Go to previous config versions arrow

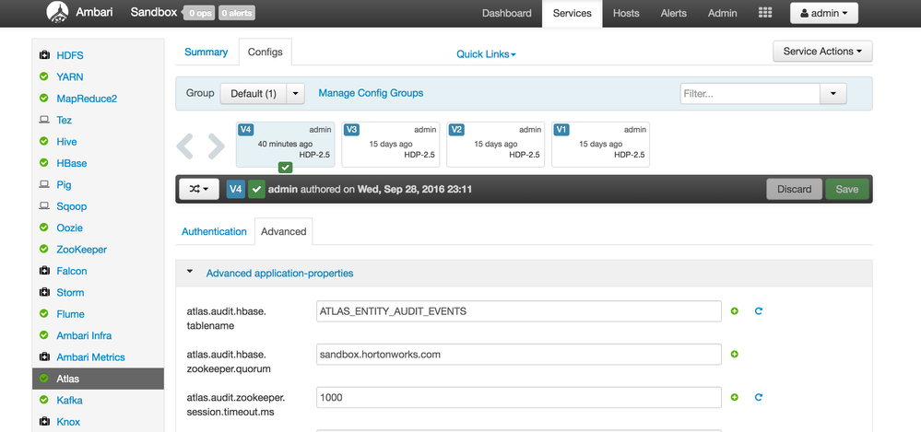(x=186, y=145)
